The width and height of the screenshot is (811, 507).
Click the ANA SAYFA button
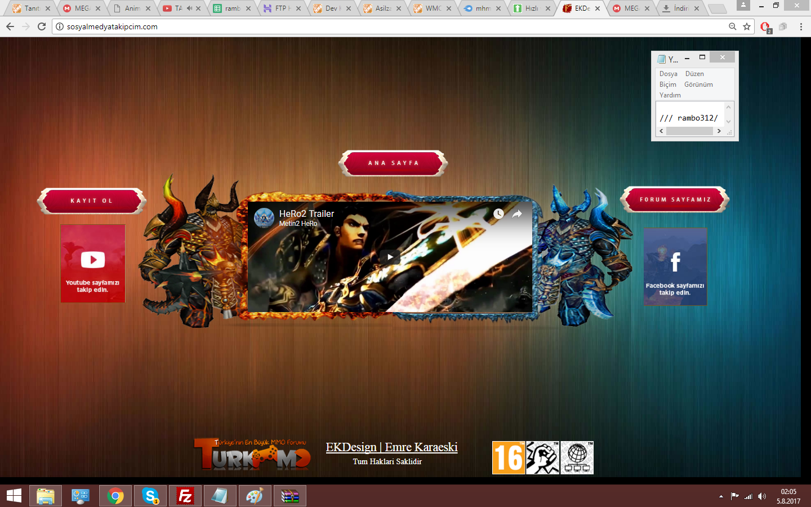393,163
